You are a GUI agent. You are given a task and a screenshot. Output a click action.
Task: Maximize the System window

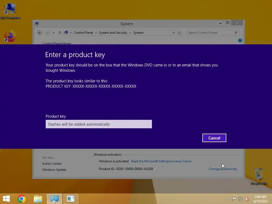pyautogui.click(x=228, y=23)
